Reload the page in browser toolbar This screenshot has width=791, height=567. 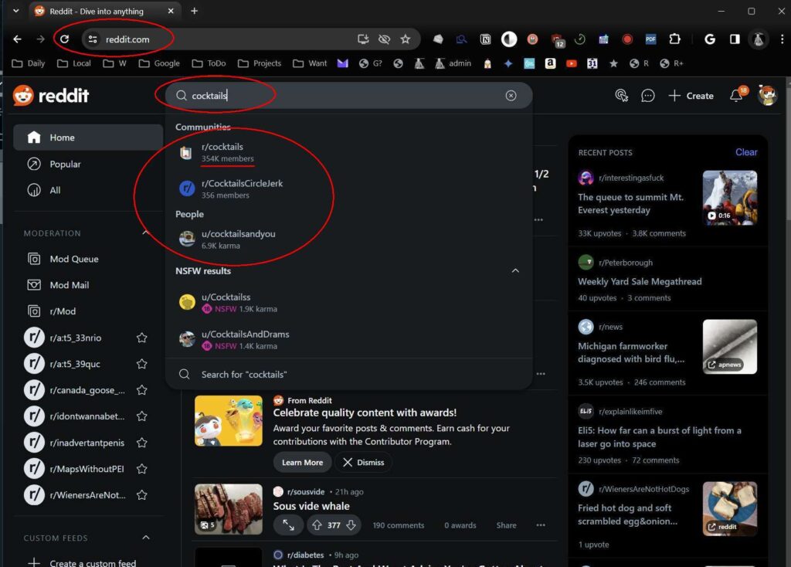pyautogui.click(x=65, y=39)
